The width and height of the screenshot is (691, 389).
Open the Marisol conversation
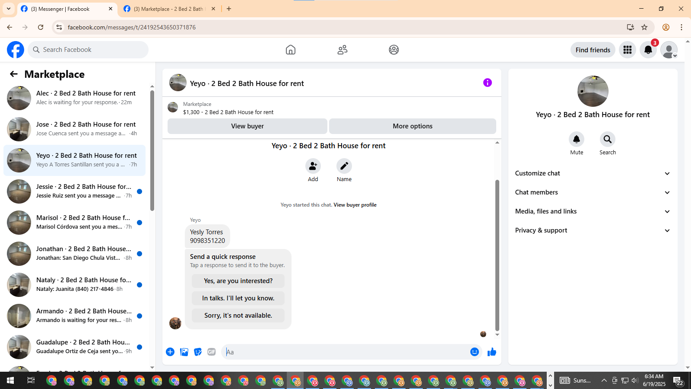75,223
